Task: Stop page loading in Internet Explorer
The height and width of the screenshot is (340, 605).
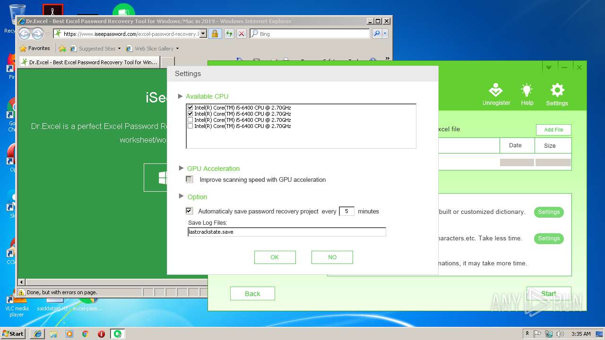Action: click(x=242, y=34)
